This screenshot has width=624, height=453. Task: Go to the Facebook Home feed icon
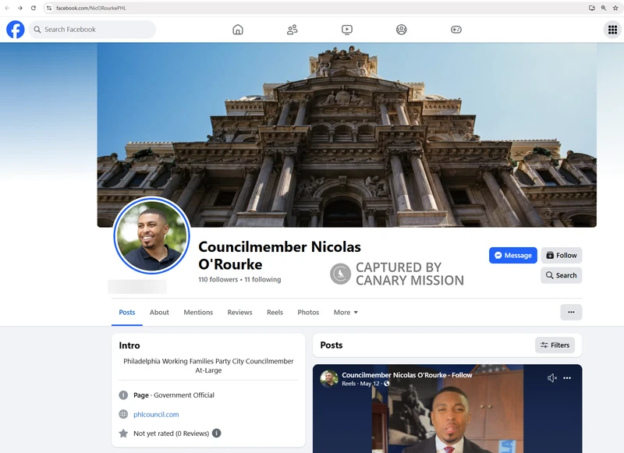pyautogui.click(x=238, y=30)
